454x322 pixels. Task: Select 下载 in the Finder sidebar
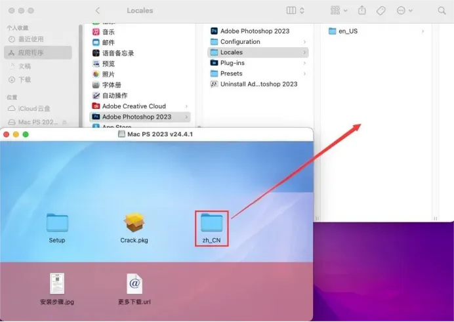point(37,79)
